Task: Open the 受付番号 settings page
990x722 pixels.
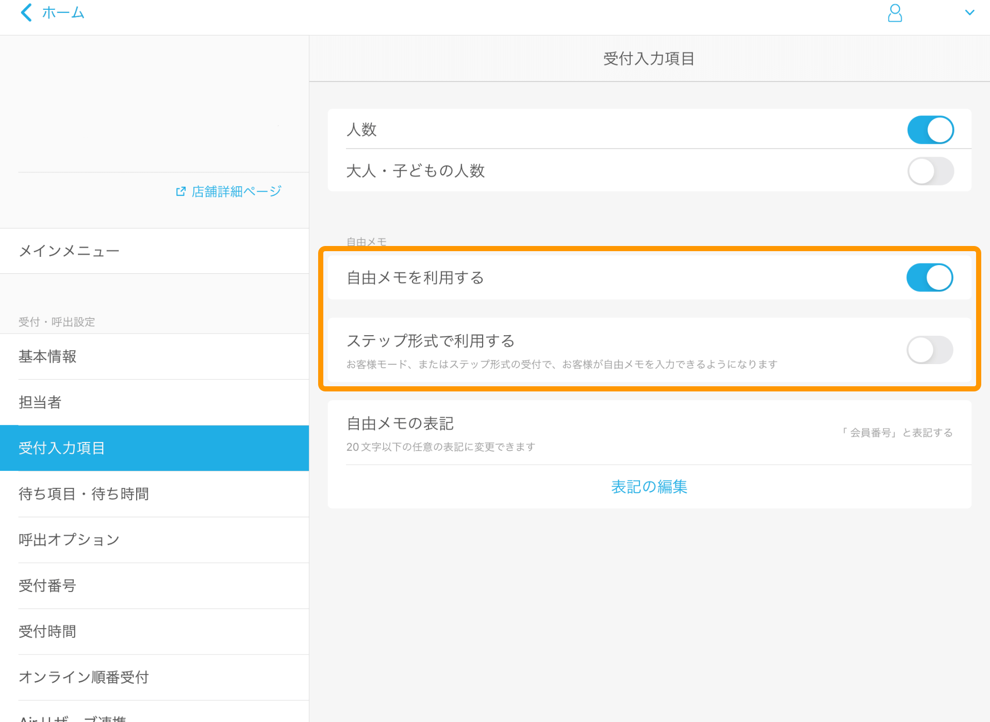Action: 47,586
